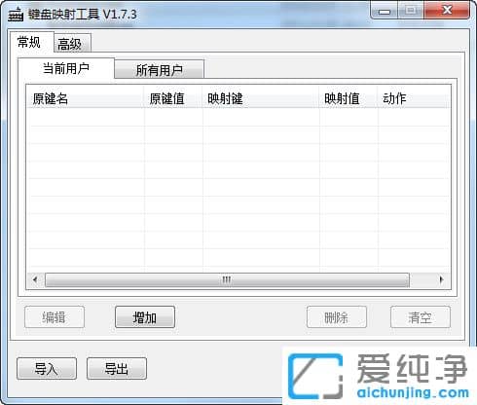Sort by 原键值 column header
The width and height of the screenshot is (477, 405).
coord(173,98)
